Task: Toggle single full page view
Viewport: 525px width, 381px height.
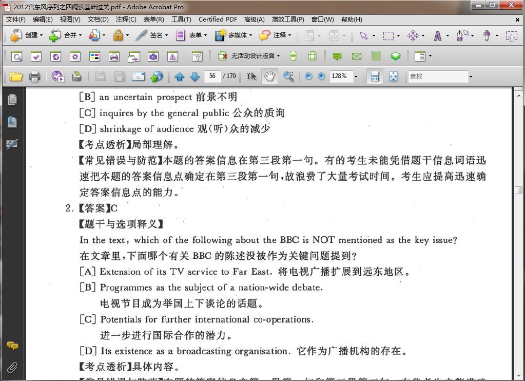Action: pyautogui.click(x=394, y=77)
